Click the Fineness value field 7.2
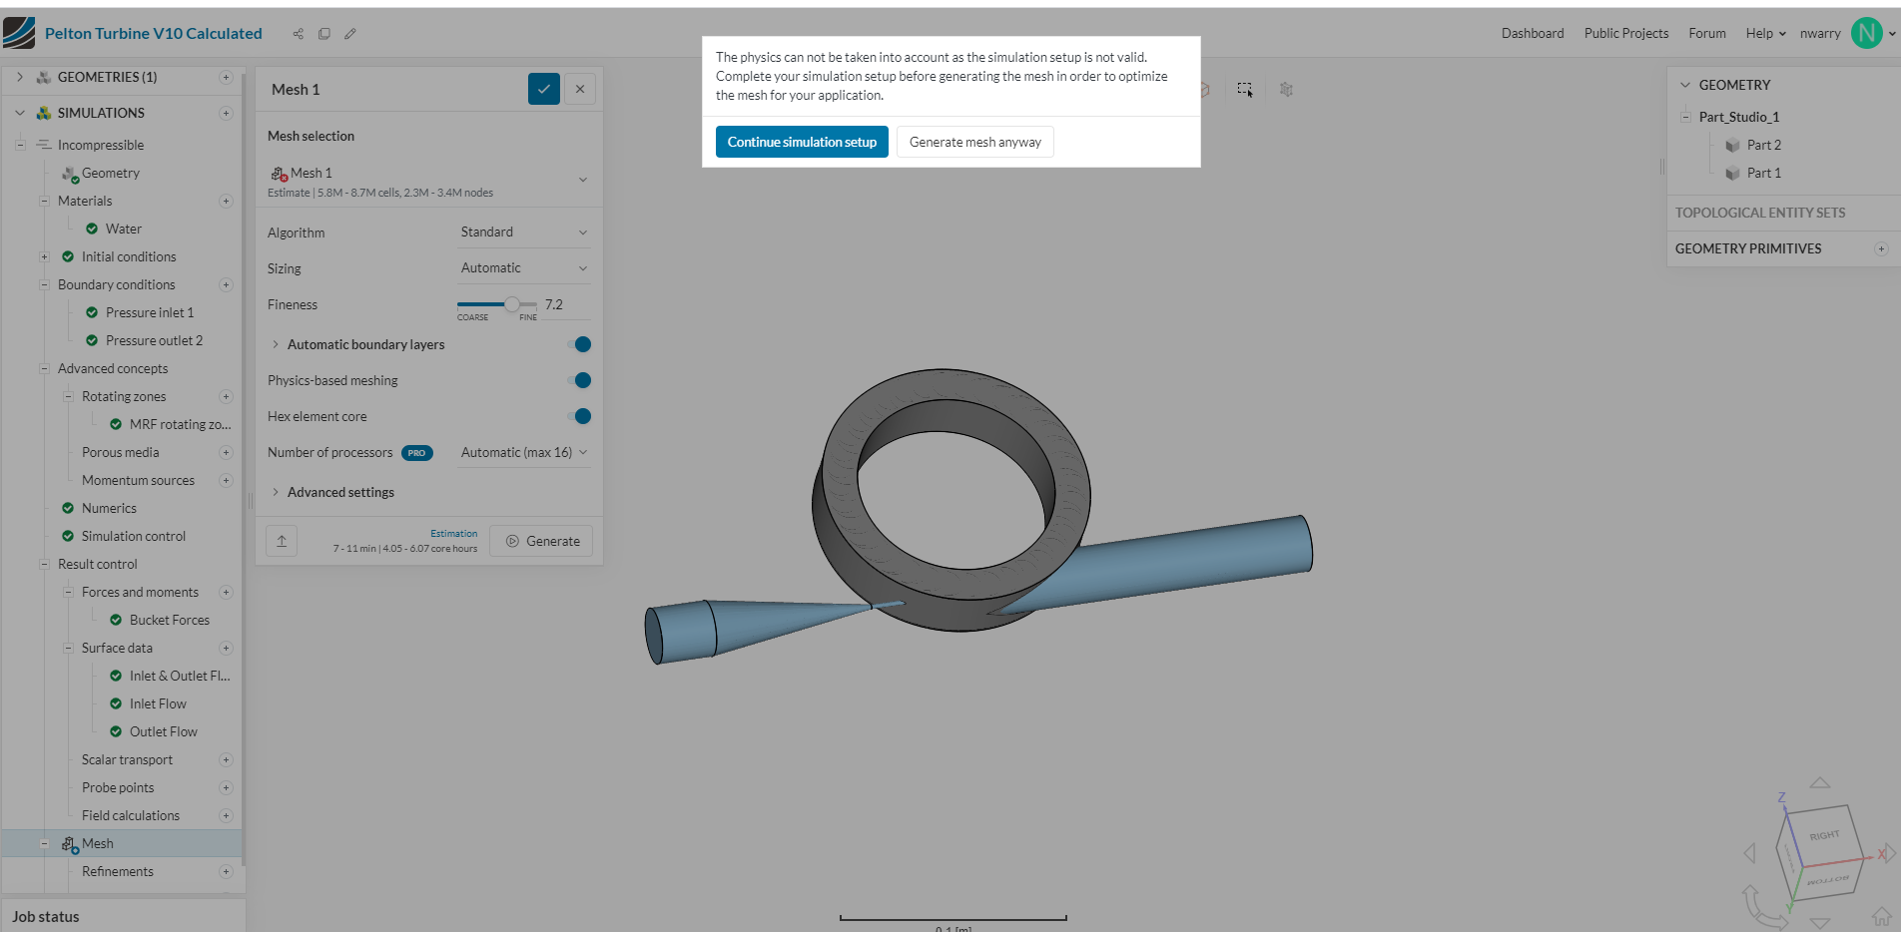Viewport: 1901px width, 932px height. 565,304
